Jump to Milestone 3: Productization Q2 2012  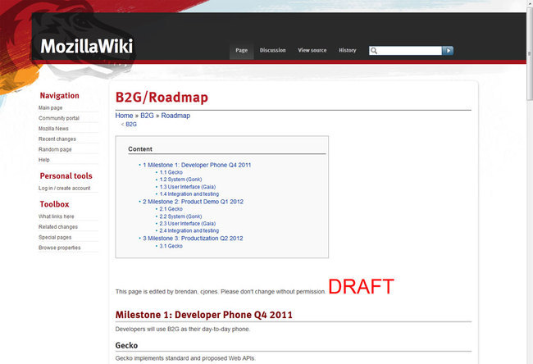(193, 239)
